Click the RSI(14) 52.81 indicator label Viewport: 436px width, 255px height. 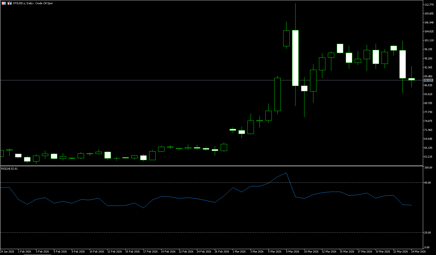click(9, 169)
